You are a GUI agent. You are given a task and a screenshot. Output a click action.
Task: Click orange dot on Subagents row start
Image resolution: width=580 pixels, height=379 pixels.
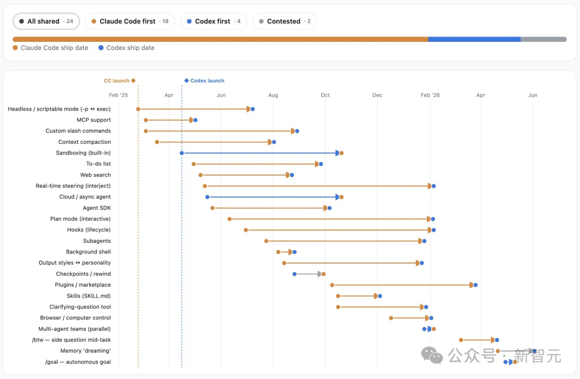point(266,241)
